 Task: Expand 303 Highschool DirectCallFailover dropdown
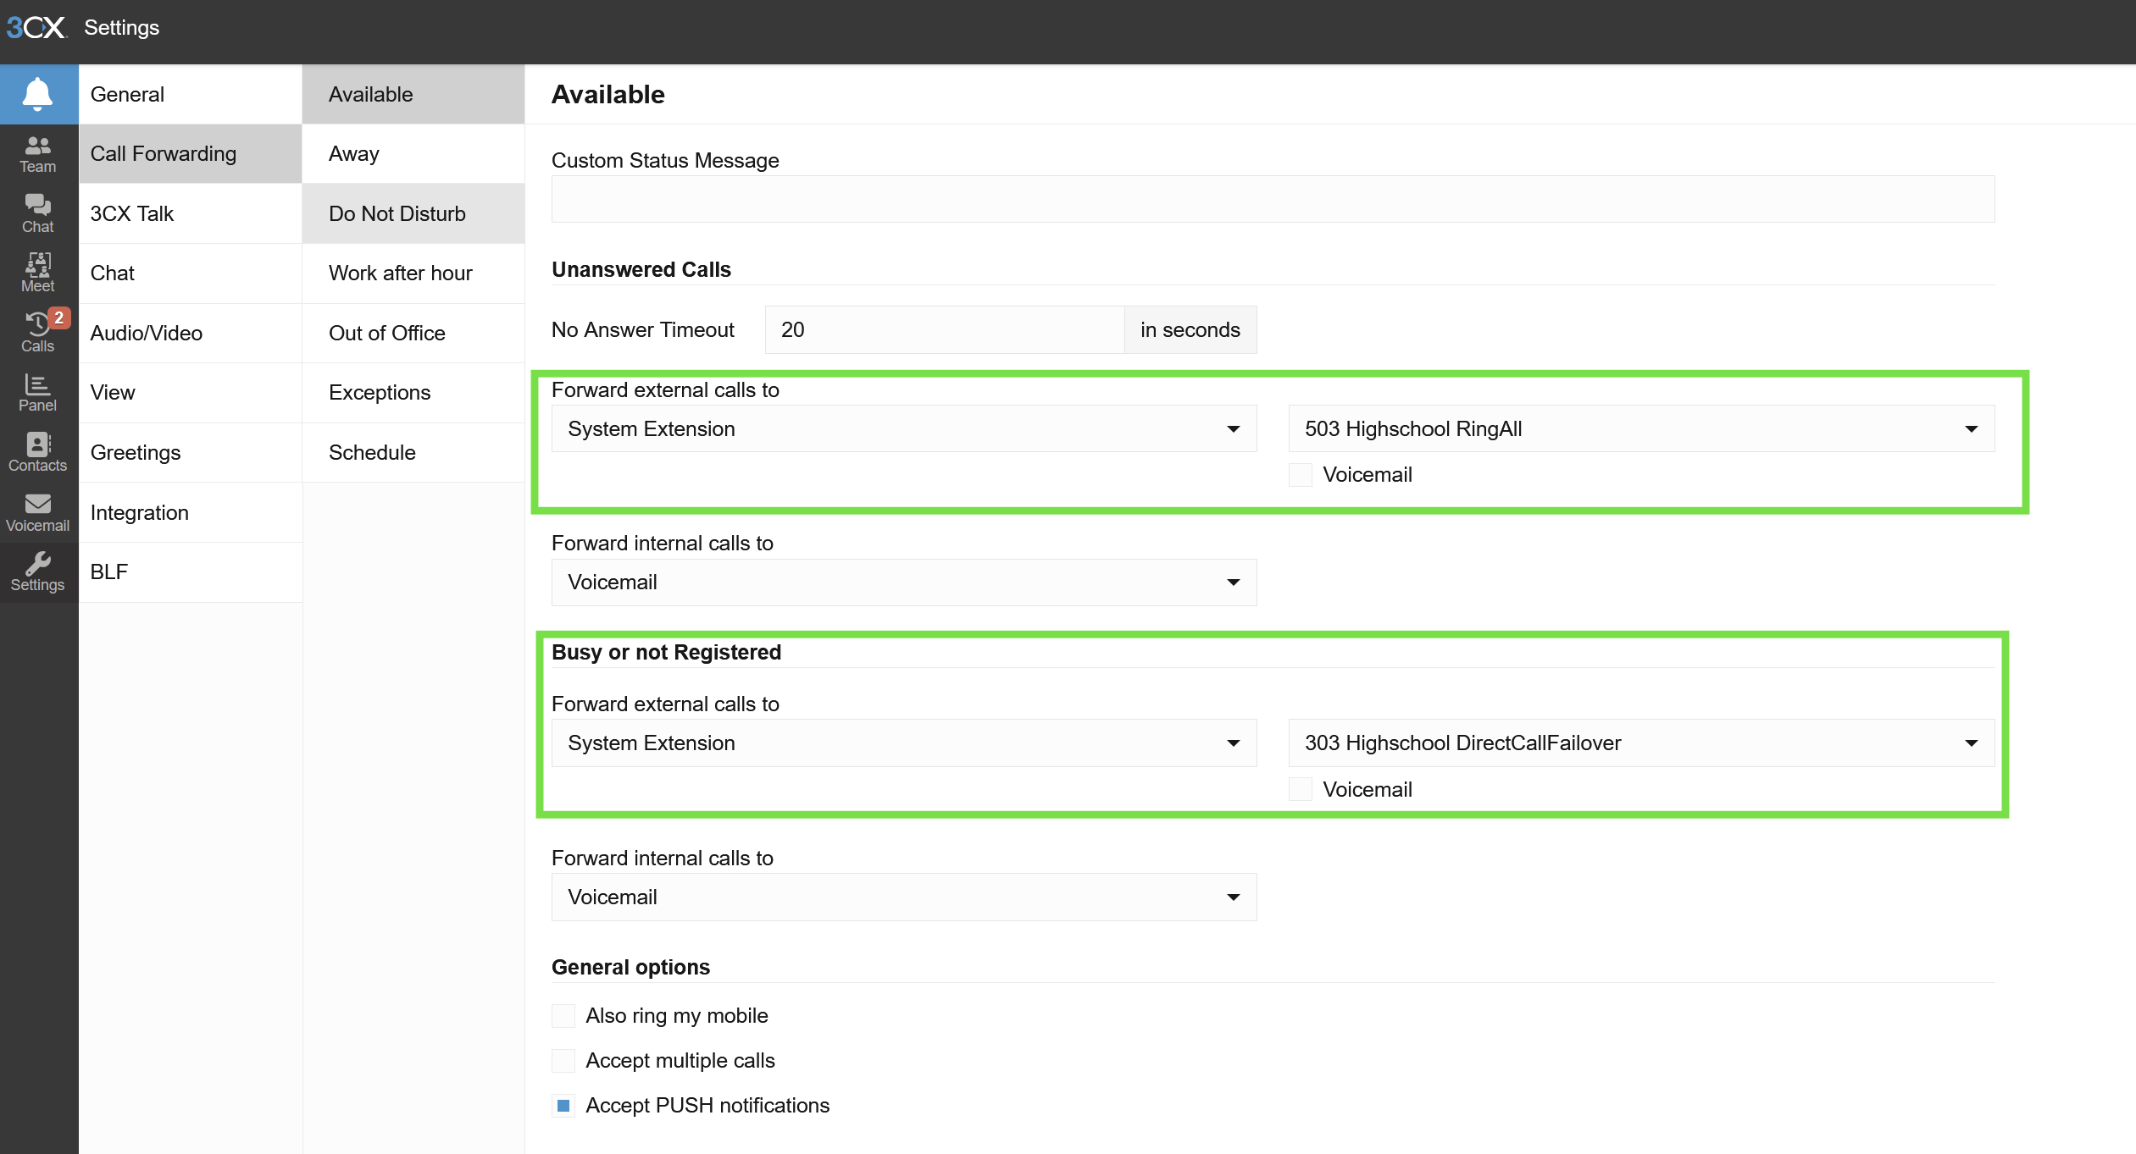(1641, 743)
